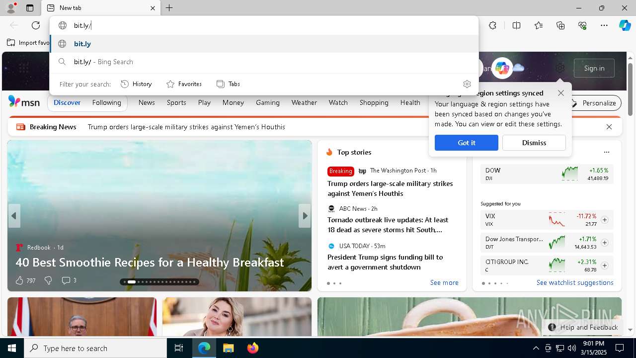Click the Dismiss button
The height and width of the screenshot is (358, 636).
(534, 143)
